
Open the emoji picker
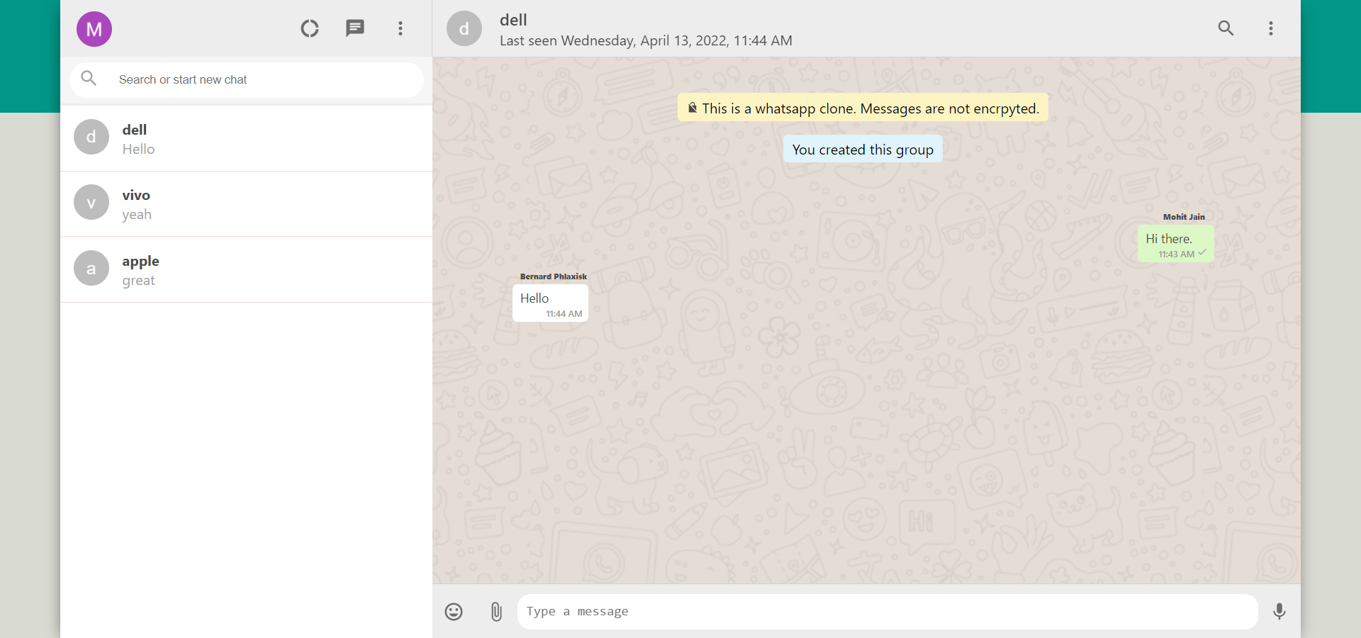pos(453,611)
